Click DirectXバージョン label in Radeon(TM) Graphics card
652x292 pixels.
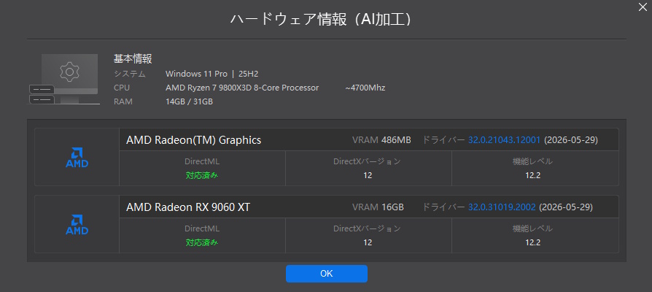pyautogui.click(x=367, y=161)
